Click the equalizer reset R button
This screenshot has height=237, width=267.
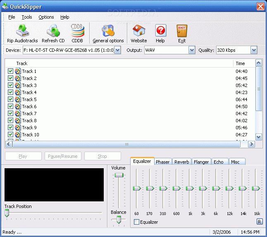[259, 222]
